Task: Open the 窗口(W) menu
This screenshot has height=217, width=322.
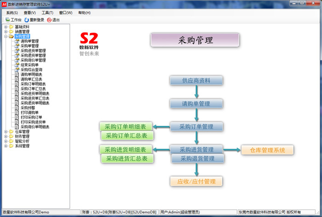Action: coord(66,13)
